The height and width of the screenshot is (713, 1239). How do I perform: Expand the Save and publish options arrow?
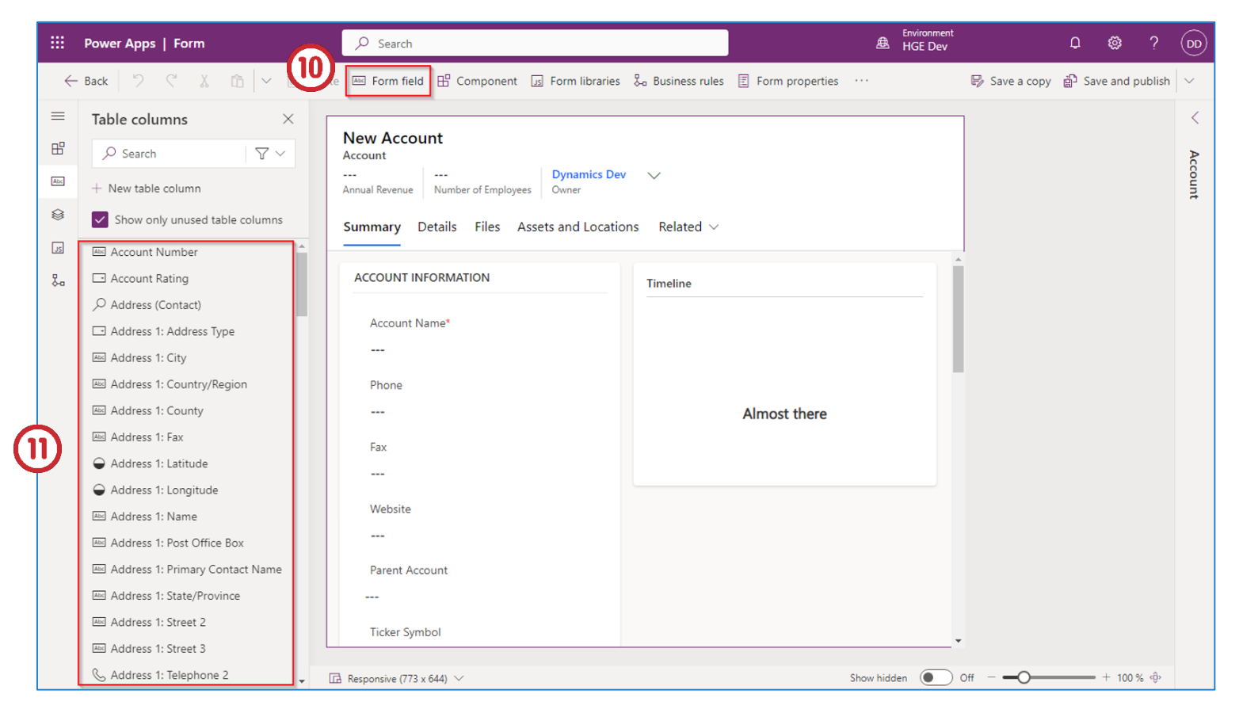coord(1189,81)
